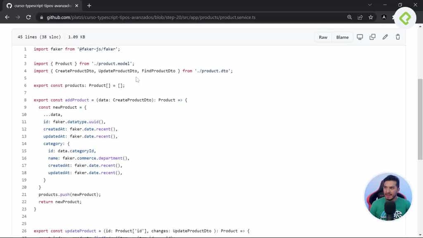This screenshot has height=238, width=423.
Task: Click inside the address bar
Action: pyautogui.click(x=165, y=17)
